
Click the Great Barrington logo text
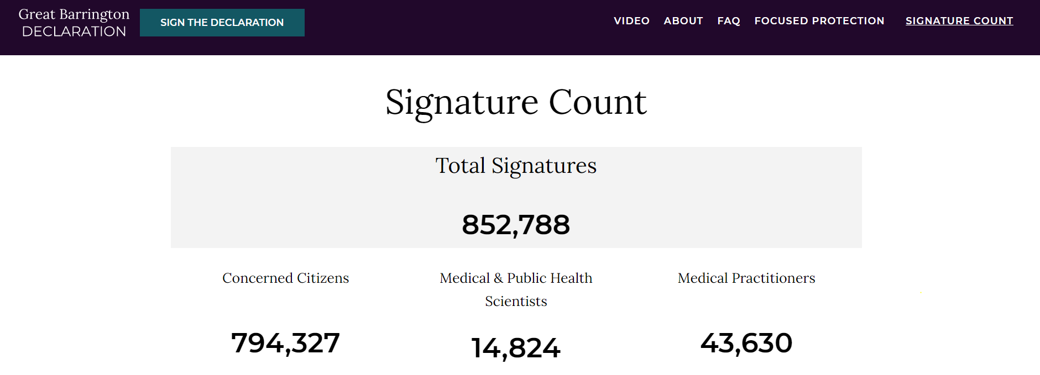click(74, 14)
